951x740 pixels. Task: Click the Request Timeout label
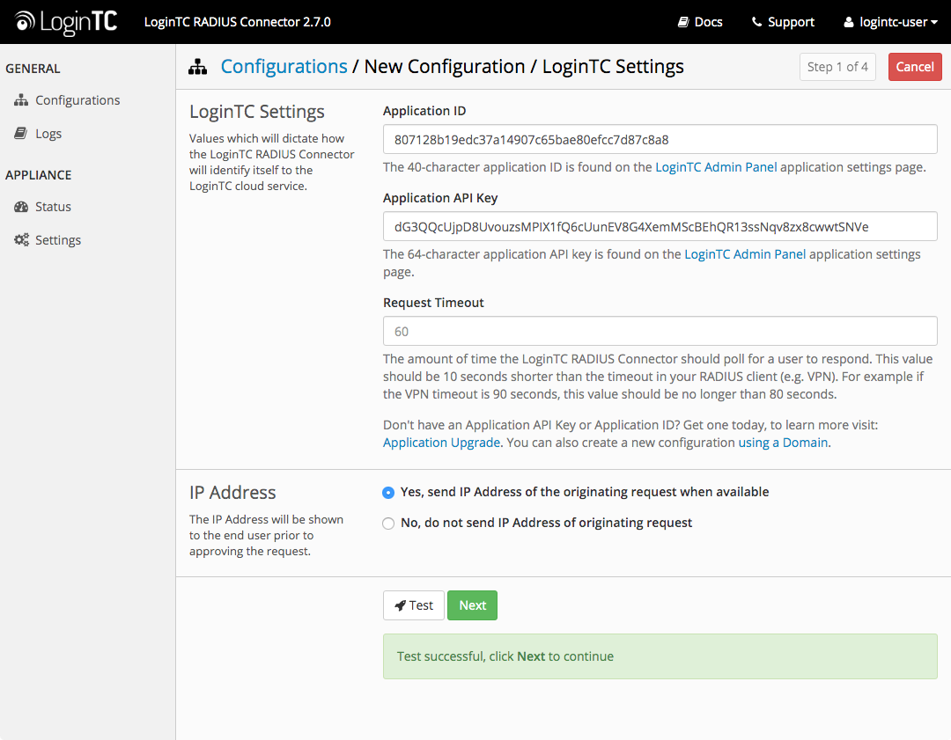point(433,303)
